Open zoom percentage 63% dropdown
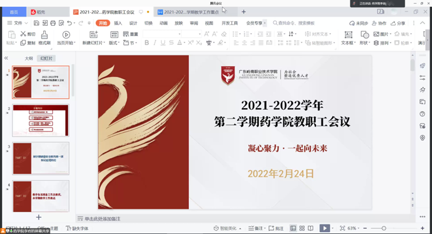The width and height of the screenshot is (432, 234). coord(354,228)
